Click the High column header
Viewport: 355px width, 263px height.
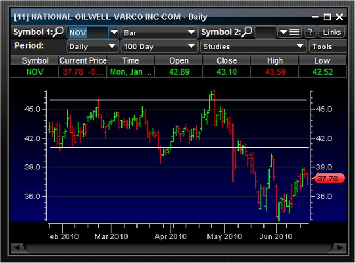coord(275,60)
